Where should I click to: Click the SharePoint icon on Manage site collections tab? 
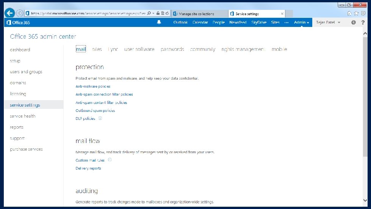click(x=175, y=14)
